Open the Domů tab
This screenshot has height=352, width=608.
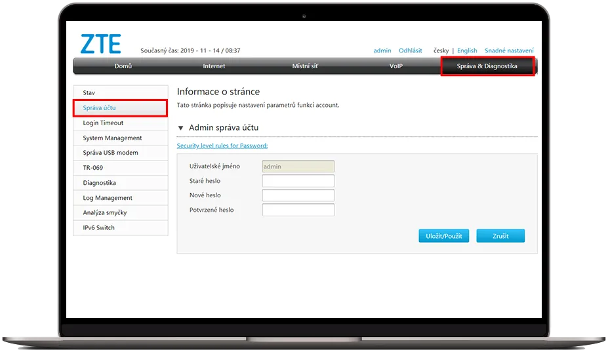coord(123,66)
